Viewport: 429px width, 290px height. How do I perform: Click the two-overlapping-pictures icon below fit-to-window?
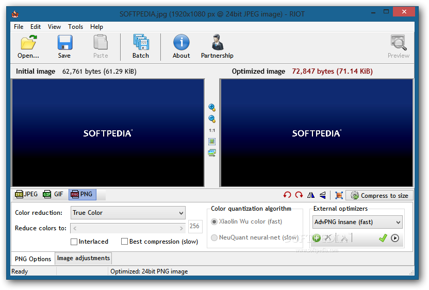click(212, 152)
